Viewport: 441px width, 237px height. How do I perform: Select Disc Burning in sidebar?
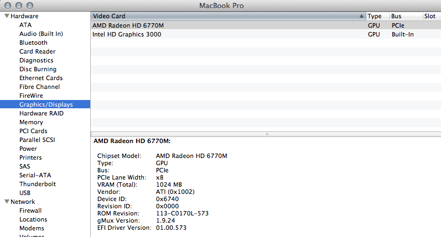pos(38,69)
